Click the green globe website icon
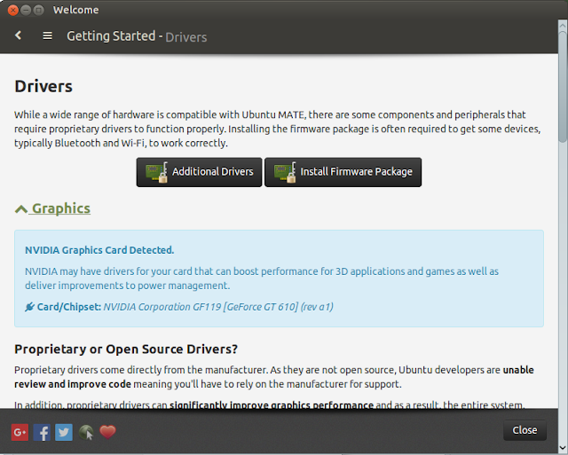The height and width of the screenshot is (455, 568). tap(86, 432)
